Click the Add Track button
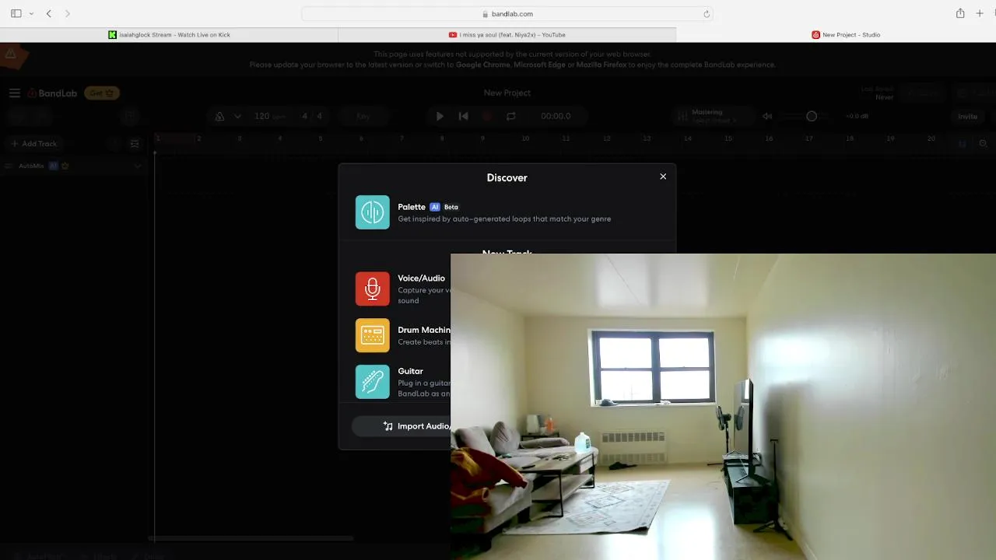Image resolution: width=996 pixels, height=560 pixels. coord(33,144)
